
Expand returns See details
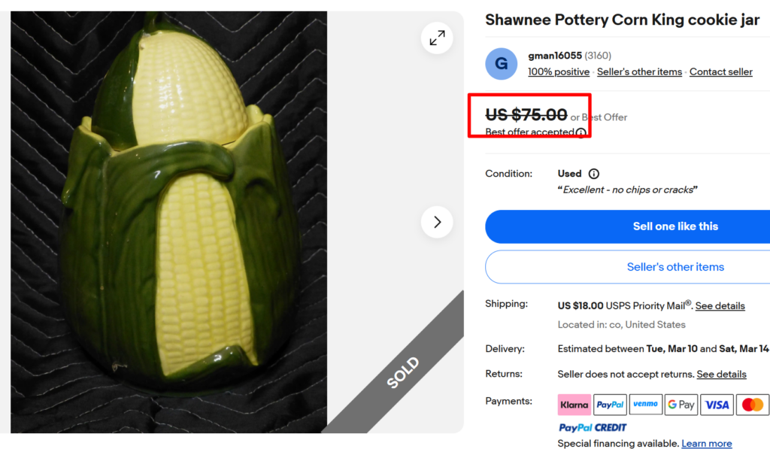pos(720,374)
